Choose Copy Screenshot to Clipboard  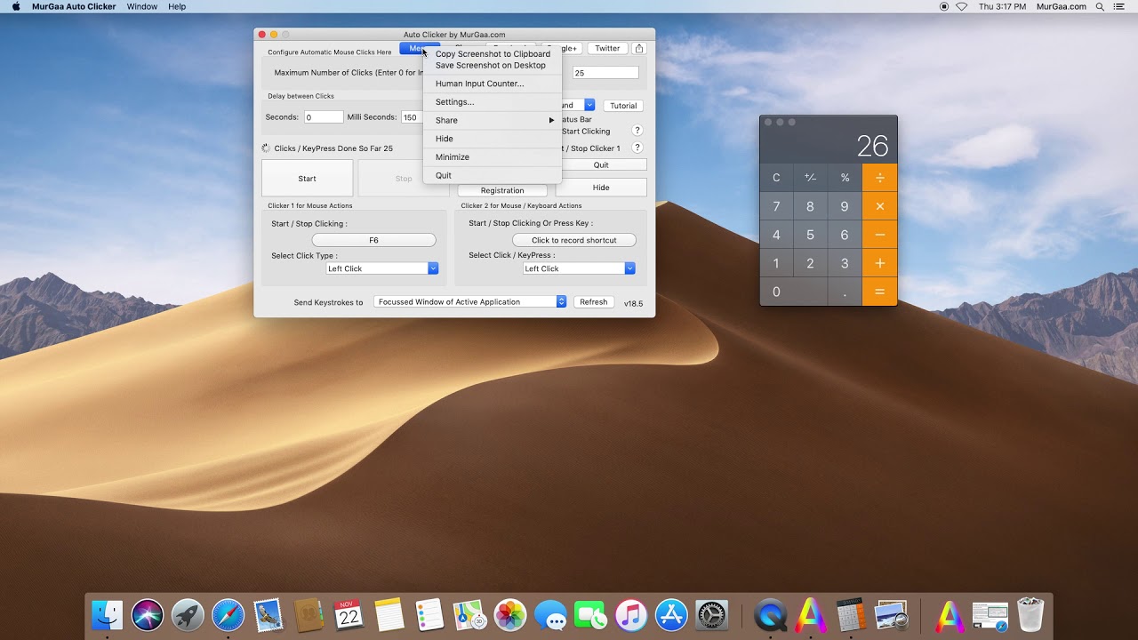(493, 54)
